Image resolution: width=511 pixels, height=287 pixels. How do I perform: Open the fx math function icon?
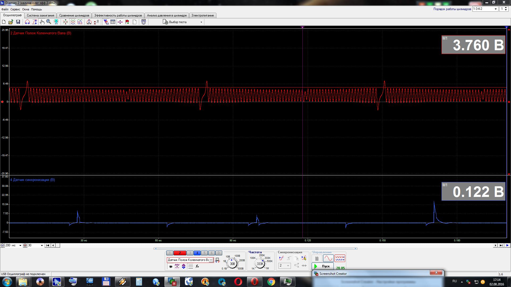tap(197, 266)
